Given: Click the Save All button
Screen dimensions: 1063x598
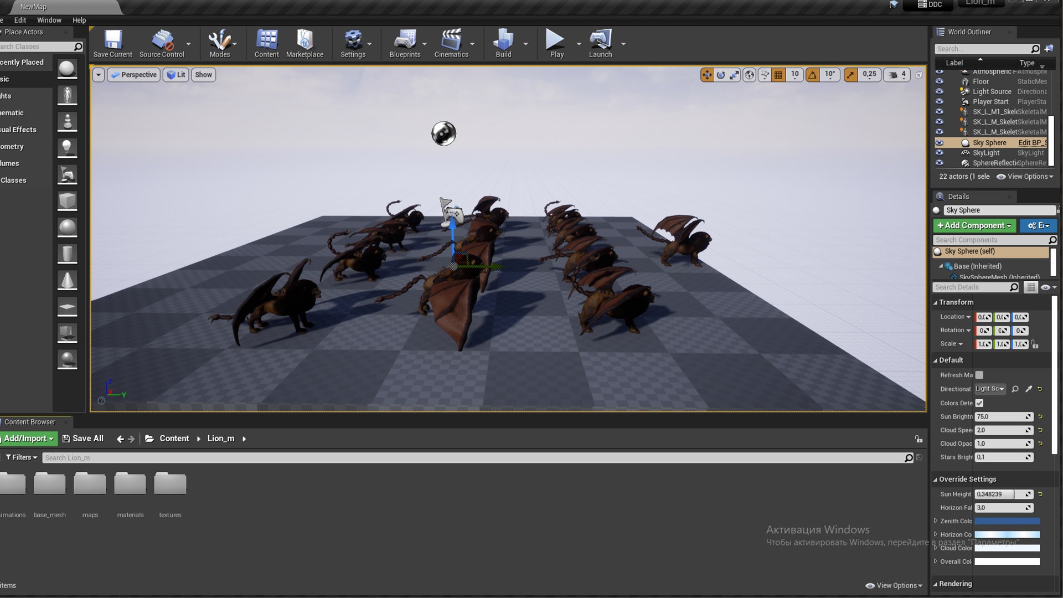Looking at the screenshot, I should point(83,439).
